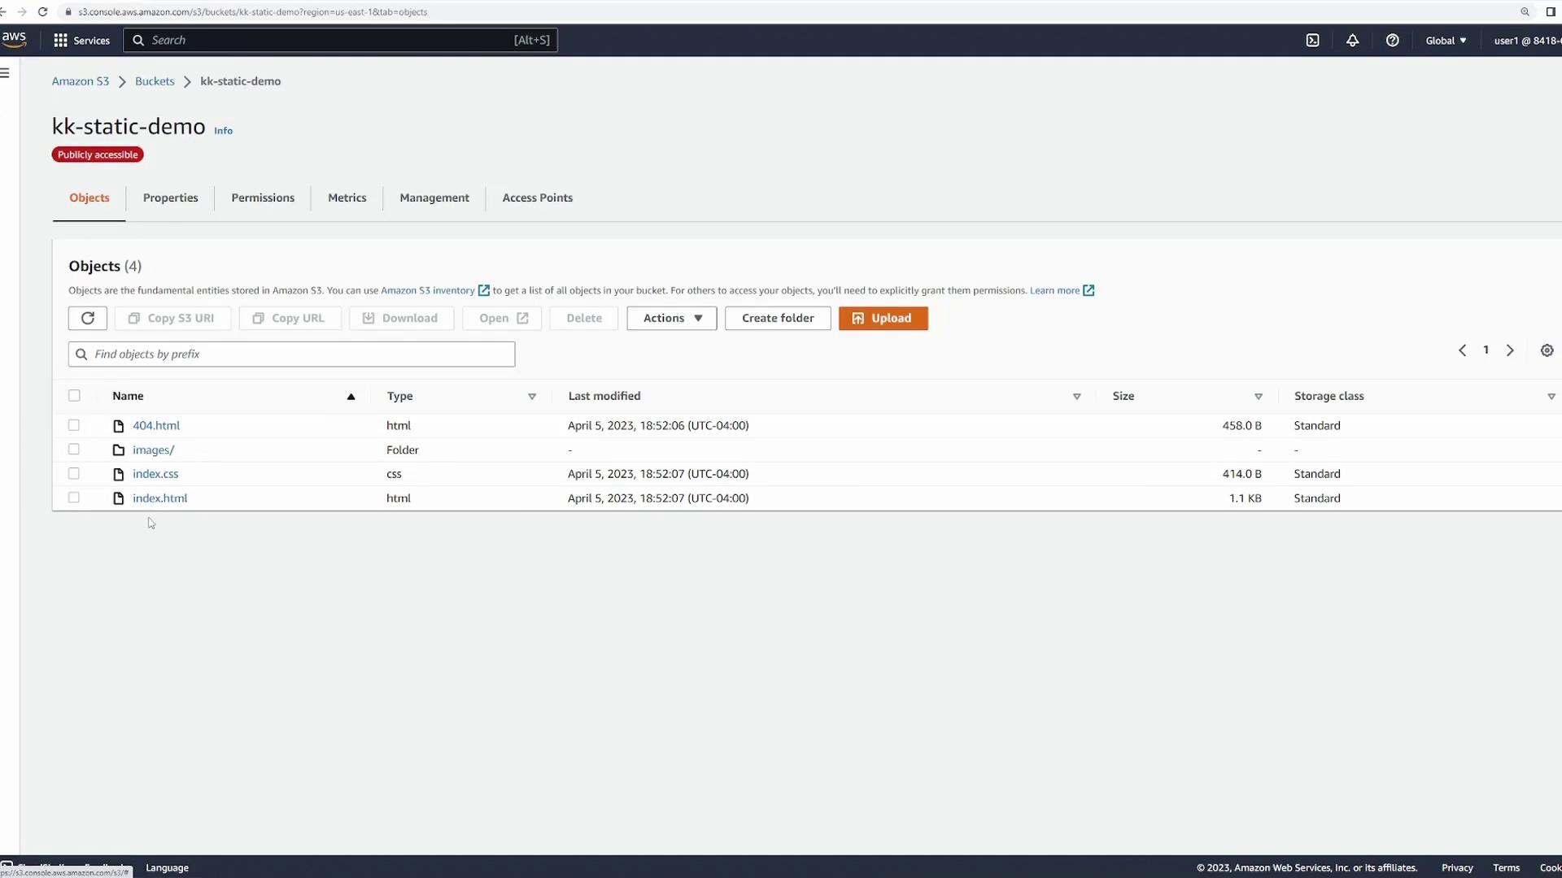Open the table preferences gear
The image size is (1562, 878).
click(x=1547, y=350)
